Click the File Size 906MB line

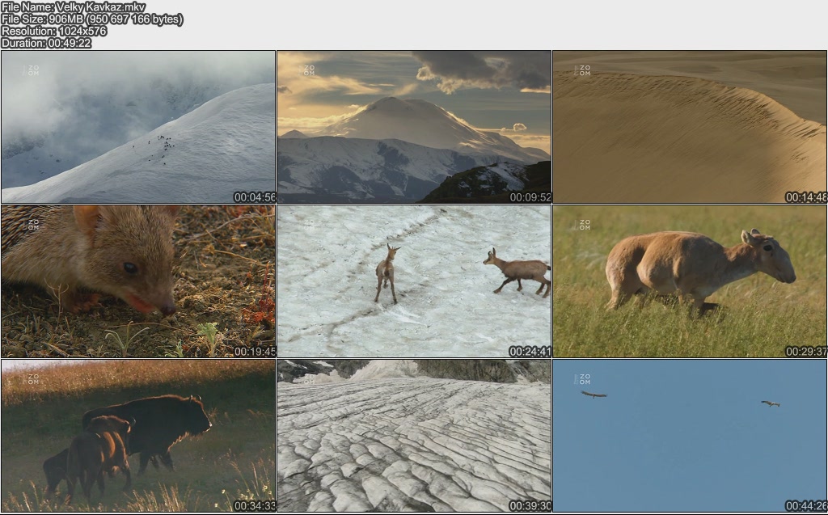92,19
